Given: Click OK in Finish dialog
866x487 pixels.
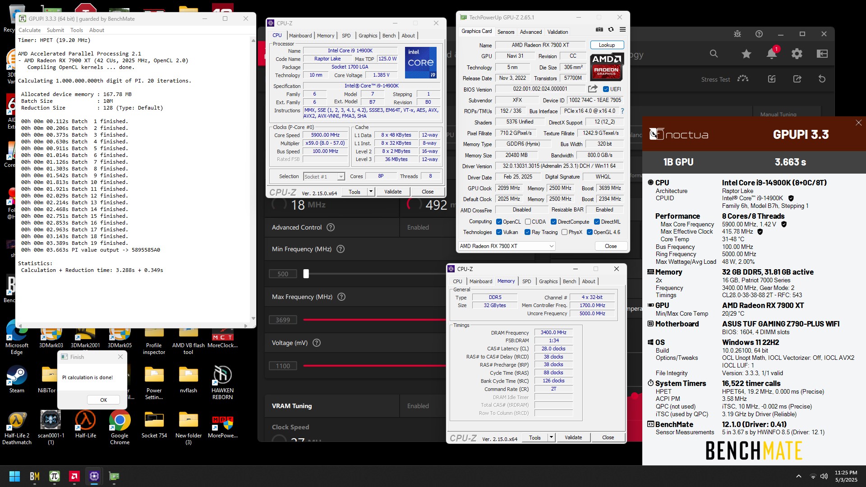Looking at the screenshot, I should (103, 400).
